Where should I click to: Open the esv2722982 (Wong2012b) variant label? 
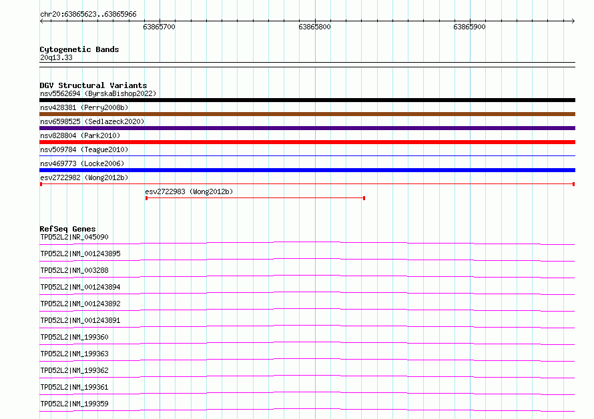click(84, 177)
